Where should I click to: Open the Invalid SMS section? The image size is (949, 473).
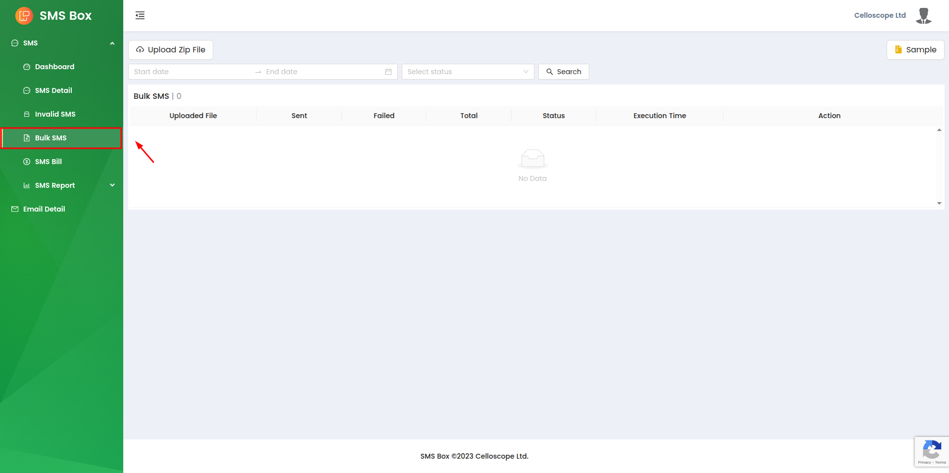tap(55, 114)
